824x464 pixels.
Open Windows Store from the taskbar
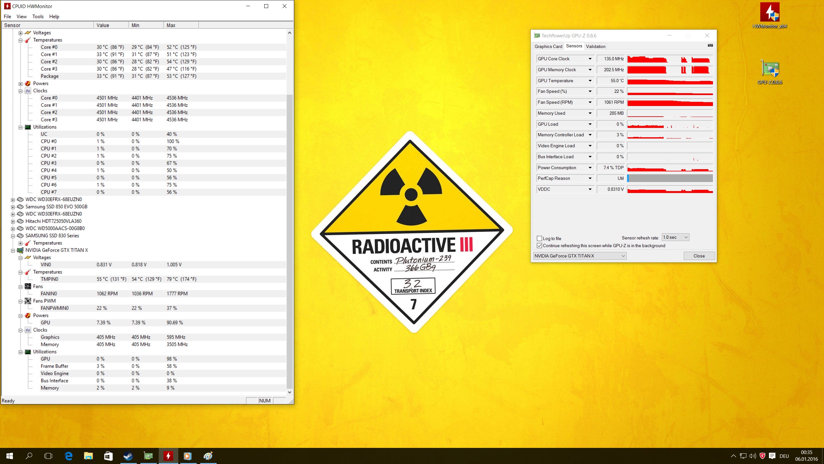pyautogui.click(x=108, y=456)
